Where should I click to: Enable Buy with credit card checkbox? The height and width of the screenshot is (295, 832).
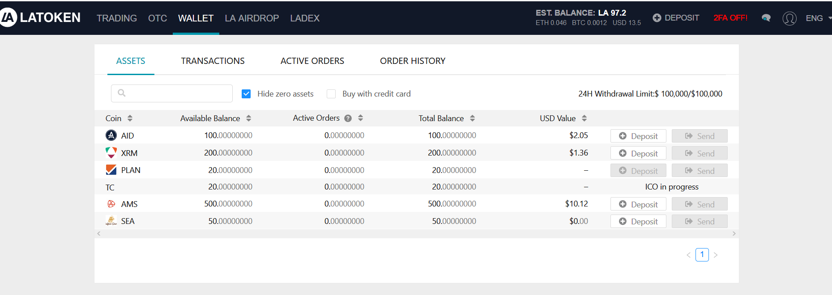coord(331,94)
